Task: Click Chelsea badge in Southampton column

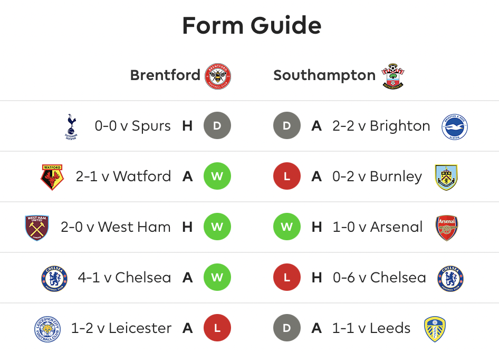Action: [450, 278]
